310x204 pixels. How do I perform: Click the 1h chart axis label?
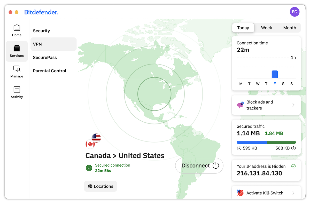pyautogui.click(x=293, y=58)
